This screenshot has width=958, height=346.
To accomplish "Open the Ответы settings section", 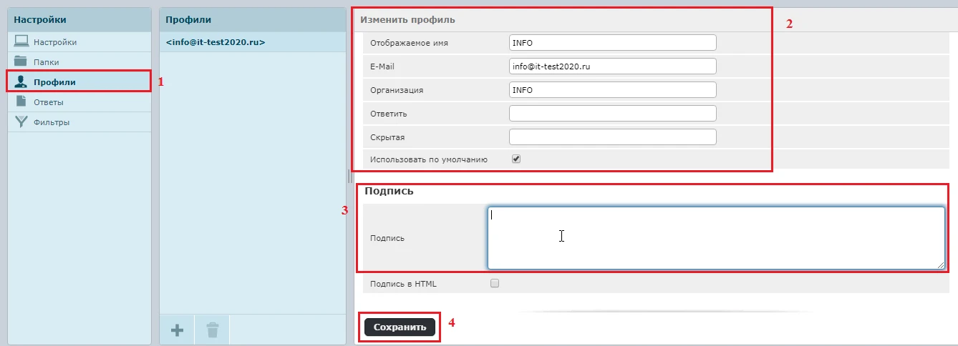I will point(49,102).
